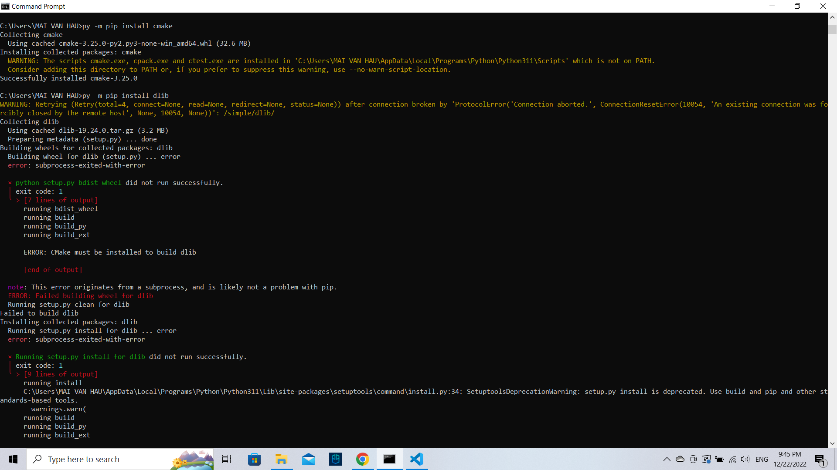This screenshot has width=837, height=470.
Task: Open Task View button
Action: pos(227,459)
